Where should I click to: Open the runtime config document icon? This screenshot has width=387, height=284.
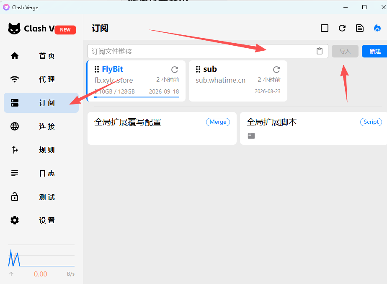click(360, 28)
